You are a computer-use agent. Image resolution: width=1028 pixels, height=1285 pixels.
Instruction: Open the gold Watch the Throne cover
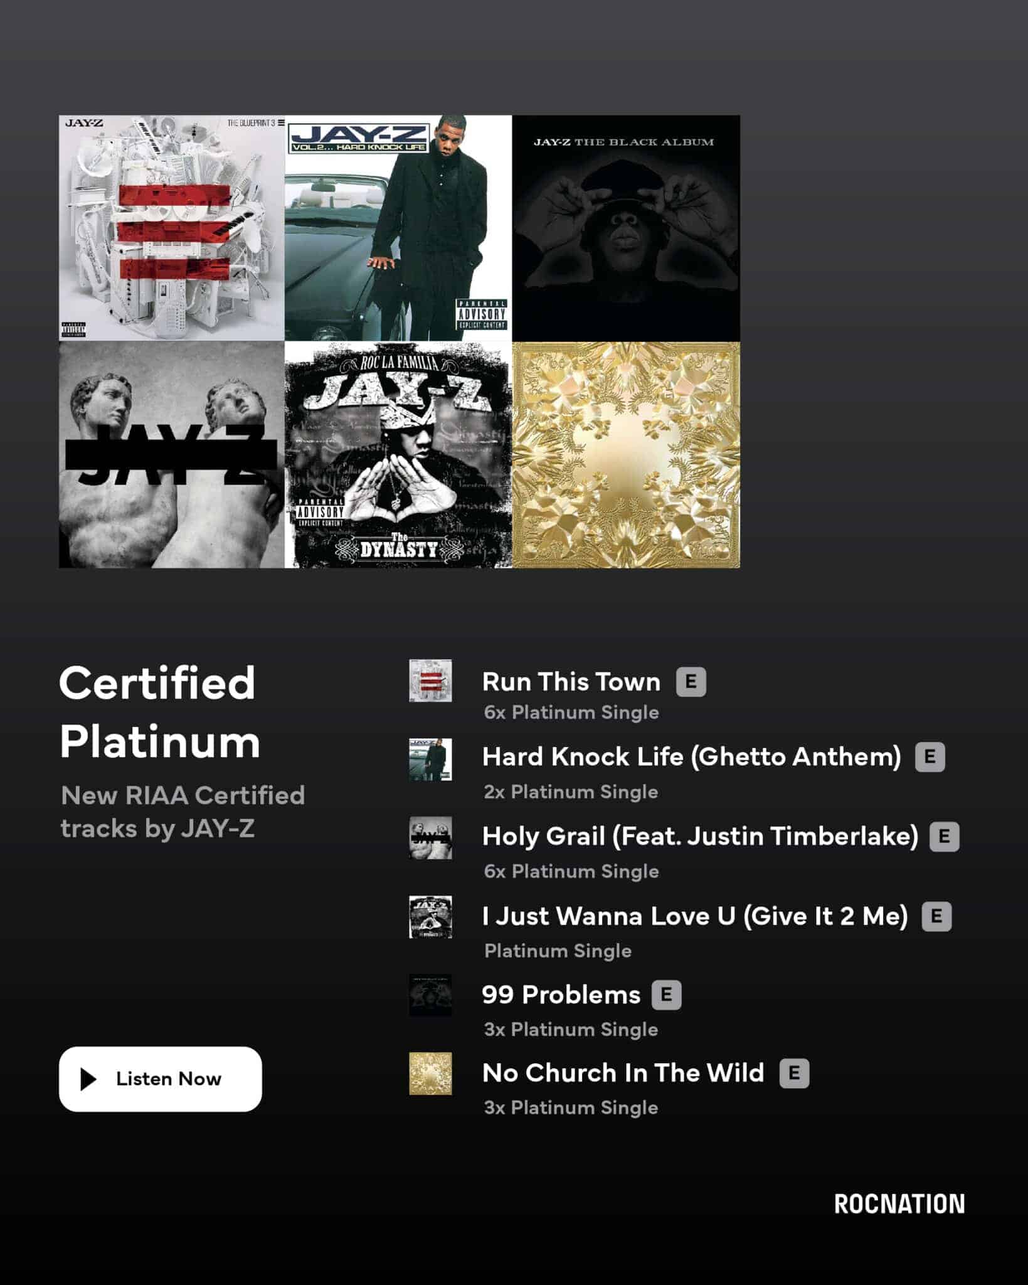coord(626,455)
